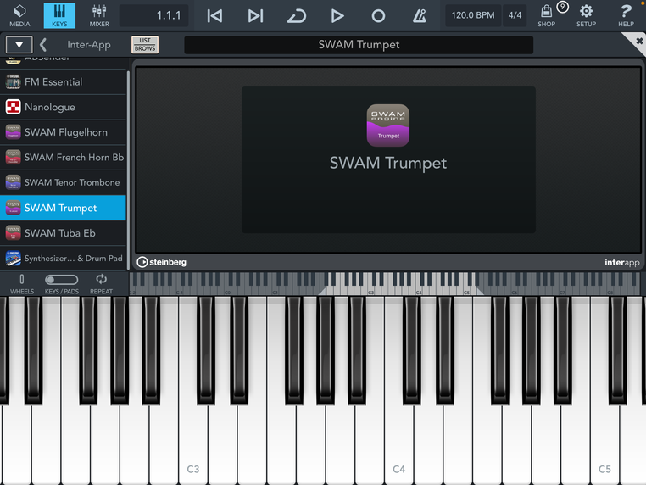Enable cycle loop mode
The width and height of the screenshot is (646, 485).
(296, 15)
